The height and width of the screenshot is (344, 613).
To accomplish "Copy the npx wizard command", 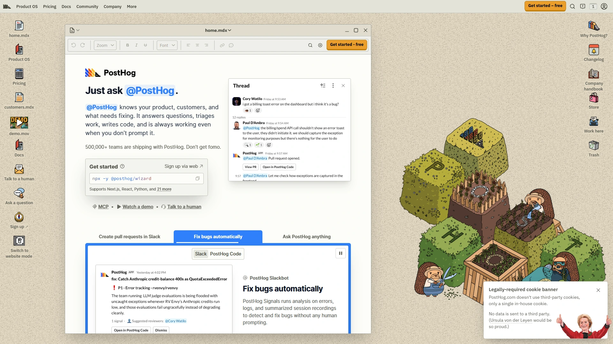I will coord(198,178).
